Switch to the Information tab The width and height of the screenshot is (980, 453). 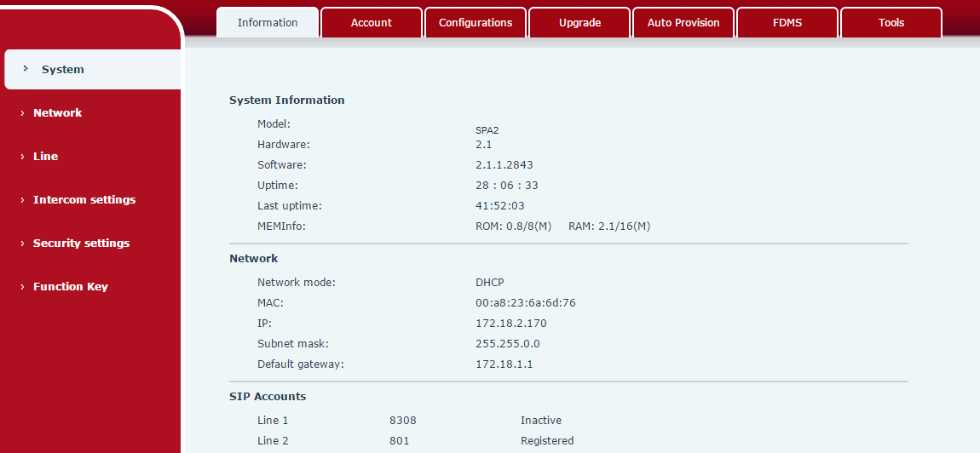click(x=268, y=23)
